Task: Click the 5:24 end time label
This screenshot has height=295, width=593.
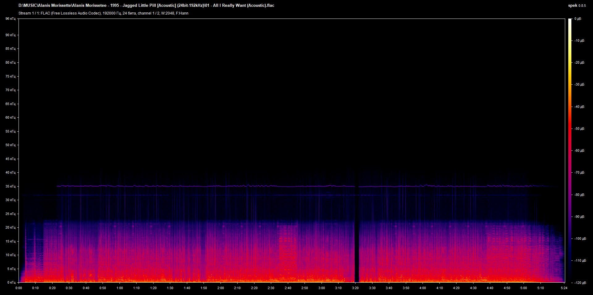Action: tap(564, 288)
